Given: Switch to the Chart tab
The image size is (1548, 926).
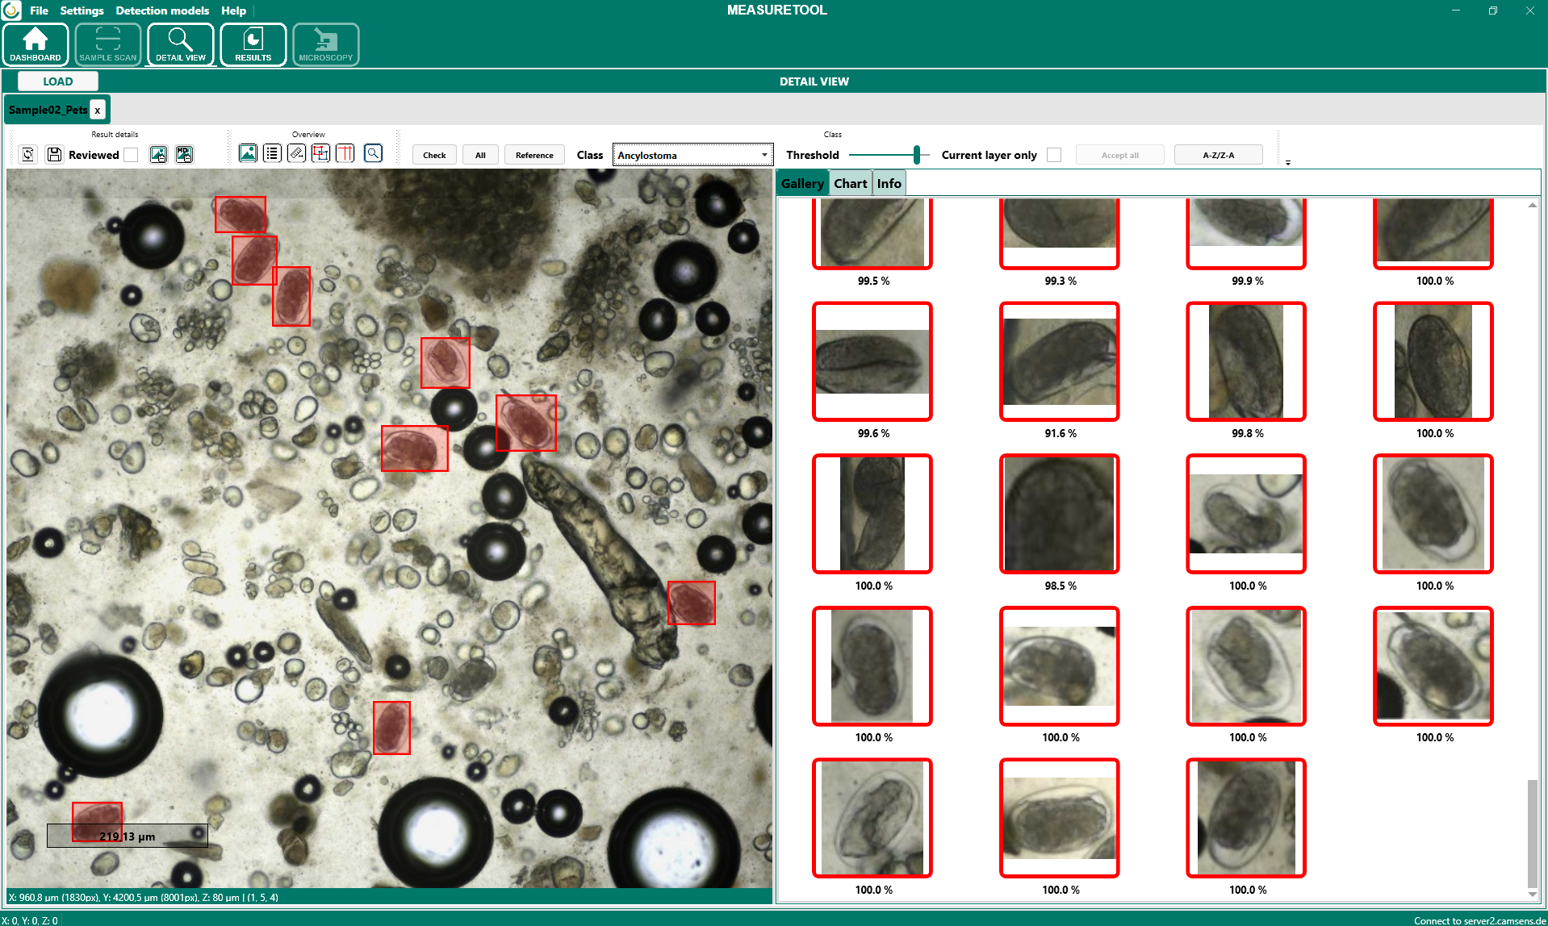Looking at the screenshot, I should tap(850, 183).
